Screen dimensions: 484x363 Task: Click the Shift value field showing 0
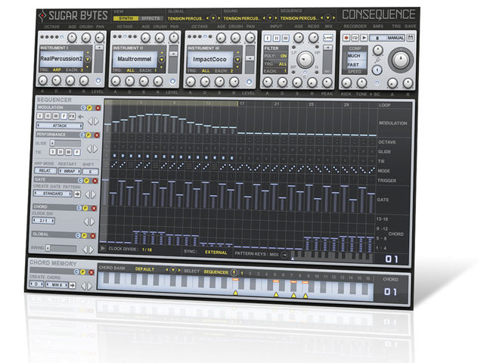pos(91,172)
